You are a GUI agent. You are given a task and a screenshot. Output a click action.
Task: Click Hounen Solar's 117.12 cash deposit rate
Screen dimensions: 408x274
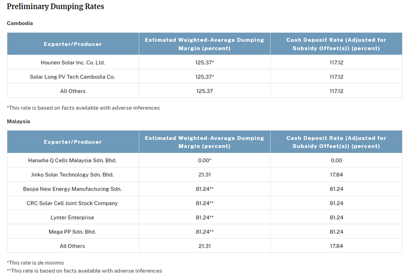[336, 63]
